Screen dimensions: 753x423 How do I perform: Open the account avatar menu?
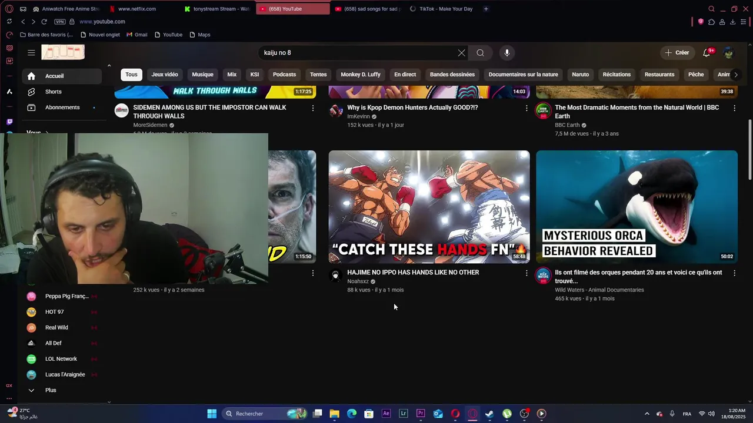pos(729,53)
